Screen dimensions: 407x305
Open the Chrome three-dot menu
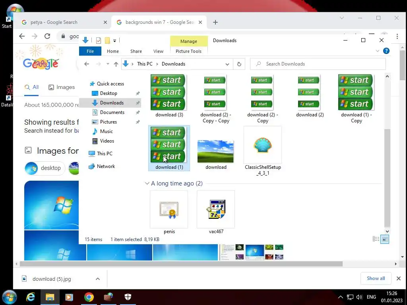click(x=397, y=36)
